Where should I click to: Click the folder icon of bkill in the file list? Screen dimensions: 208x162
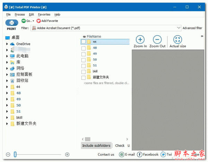[x=89, y=71]
